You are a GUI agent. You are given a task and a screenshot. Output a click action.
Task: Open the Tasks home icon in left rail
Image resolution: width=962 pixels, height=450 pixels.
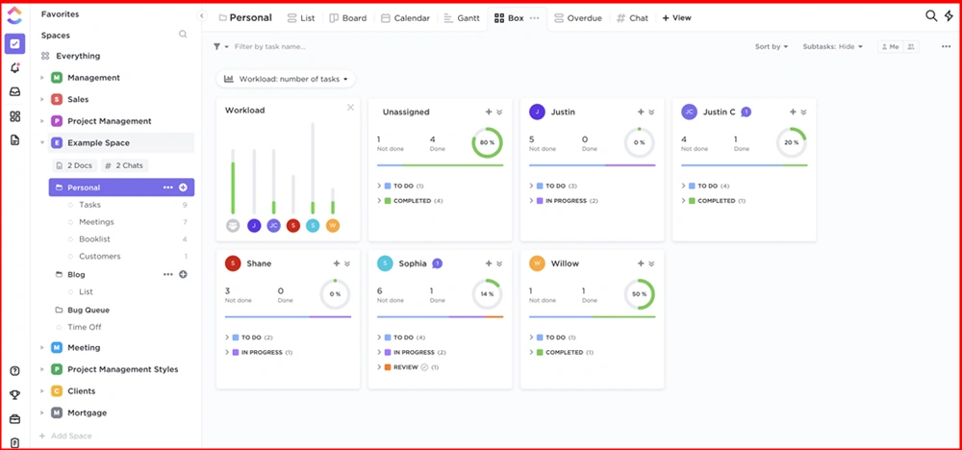click(14, 43)
